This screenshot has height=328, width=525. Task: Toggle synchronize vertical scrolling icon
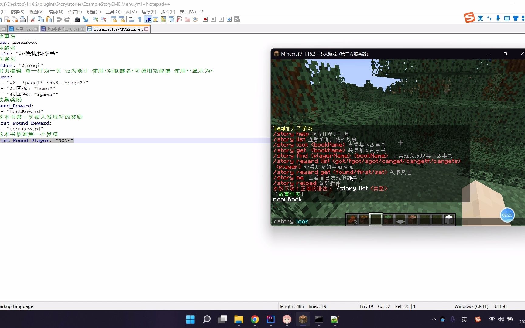click(x=114, y=19)
